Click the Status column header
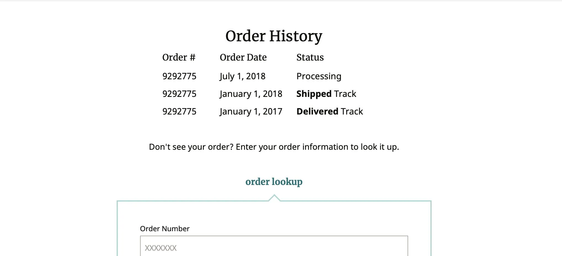562x256 pixels. [310, 57]
